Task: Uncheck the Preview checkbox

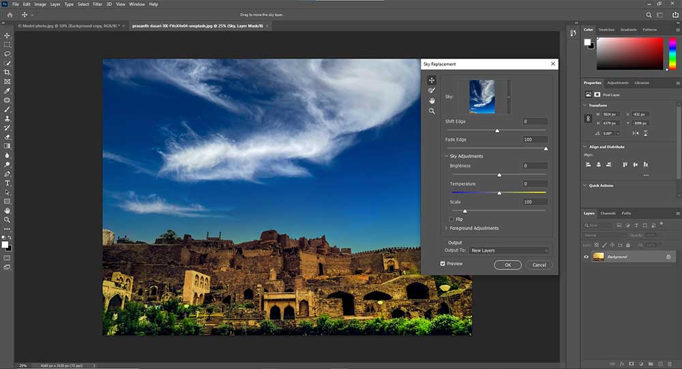Action: [443, 263]
